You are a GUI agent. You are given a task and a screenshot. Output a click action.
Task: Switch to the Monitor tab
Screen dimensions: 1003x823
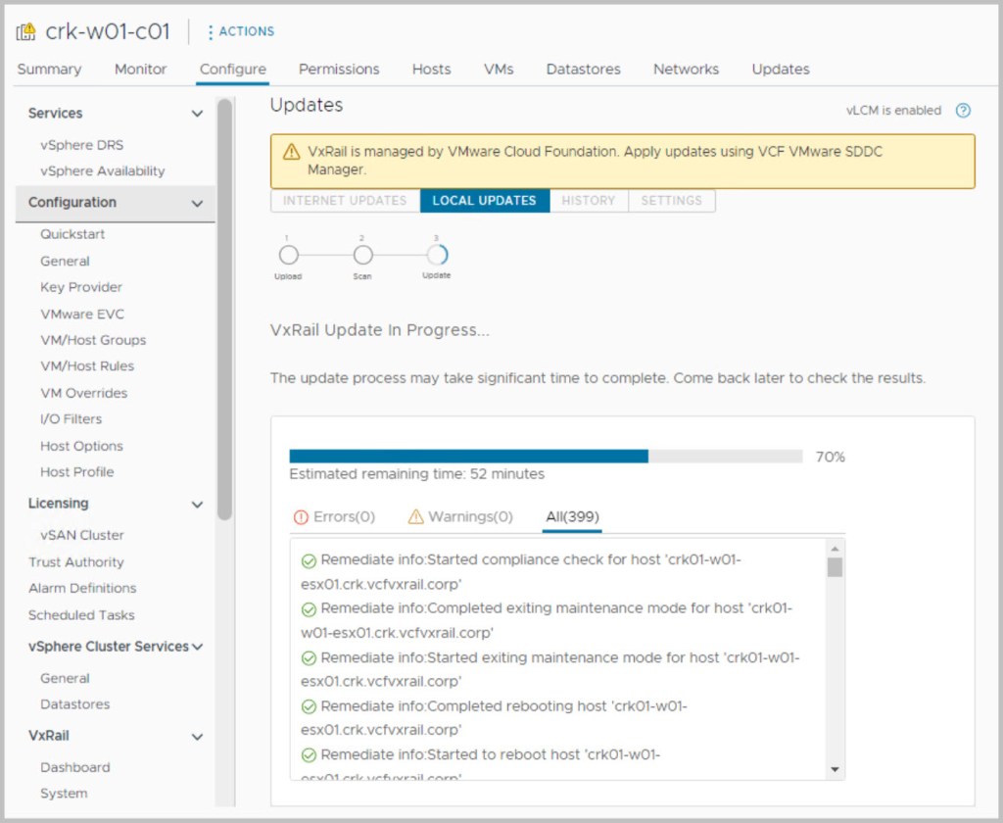click(140, 70)
